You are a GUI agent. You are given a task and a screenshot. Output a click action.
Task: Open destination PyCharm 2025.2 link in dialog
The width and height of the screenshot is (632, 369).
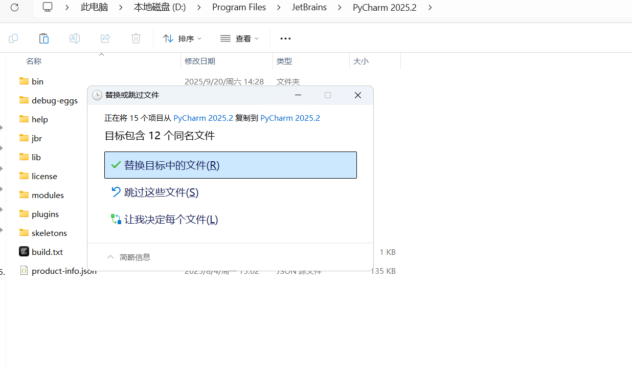coord(290,118)
